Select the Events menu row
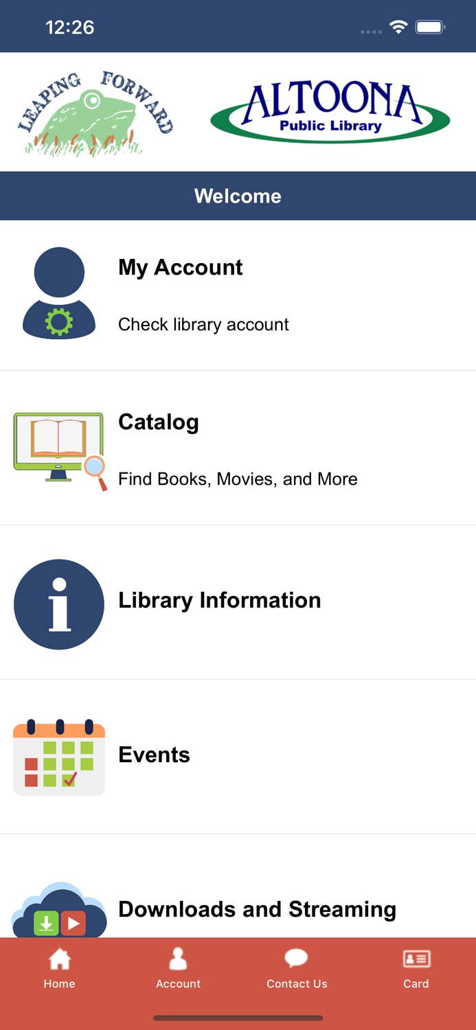Screen dimensions: 476x1030 [154, 755]
